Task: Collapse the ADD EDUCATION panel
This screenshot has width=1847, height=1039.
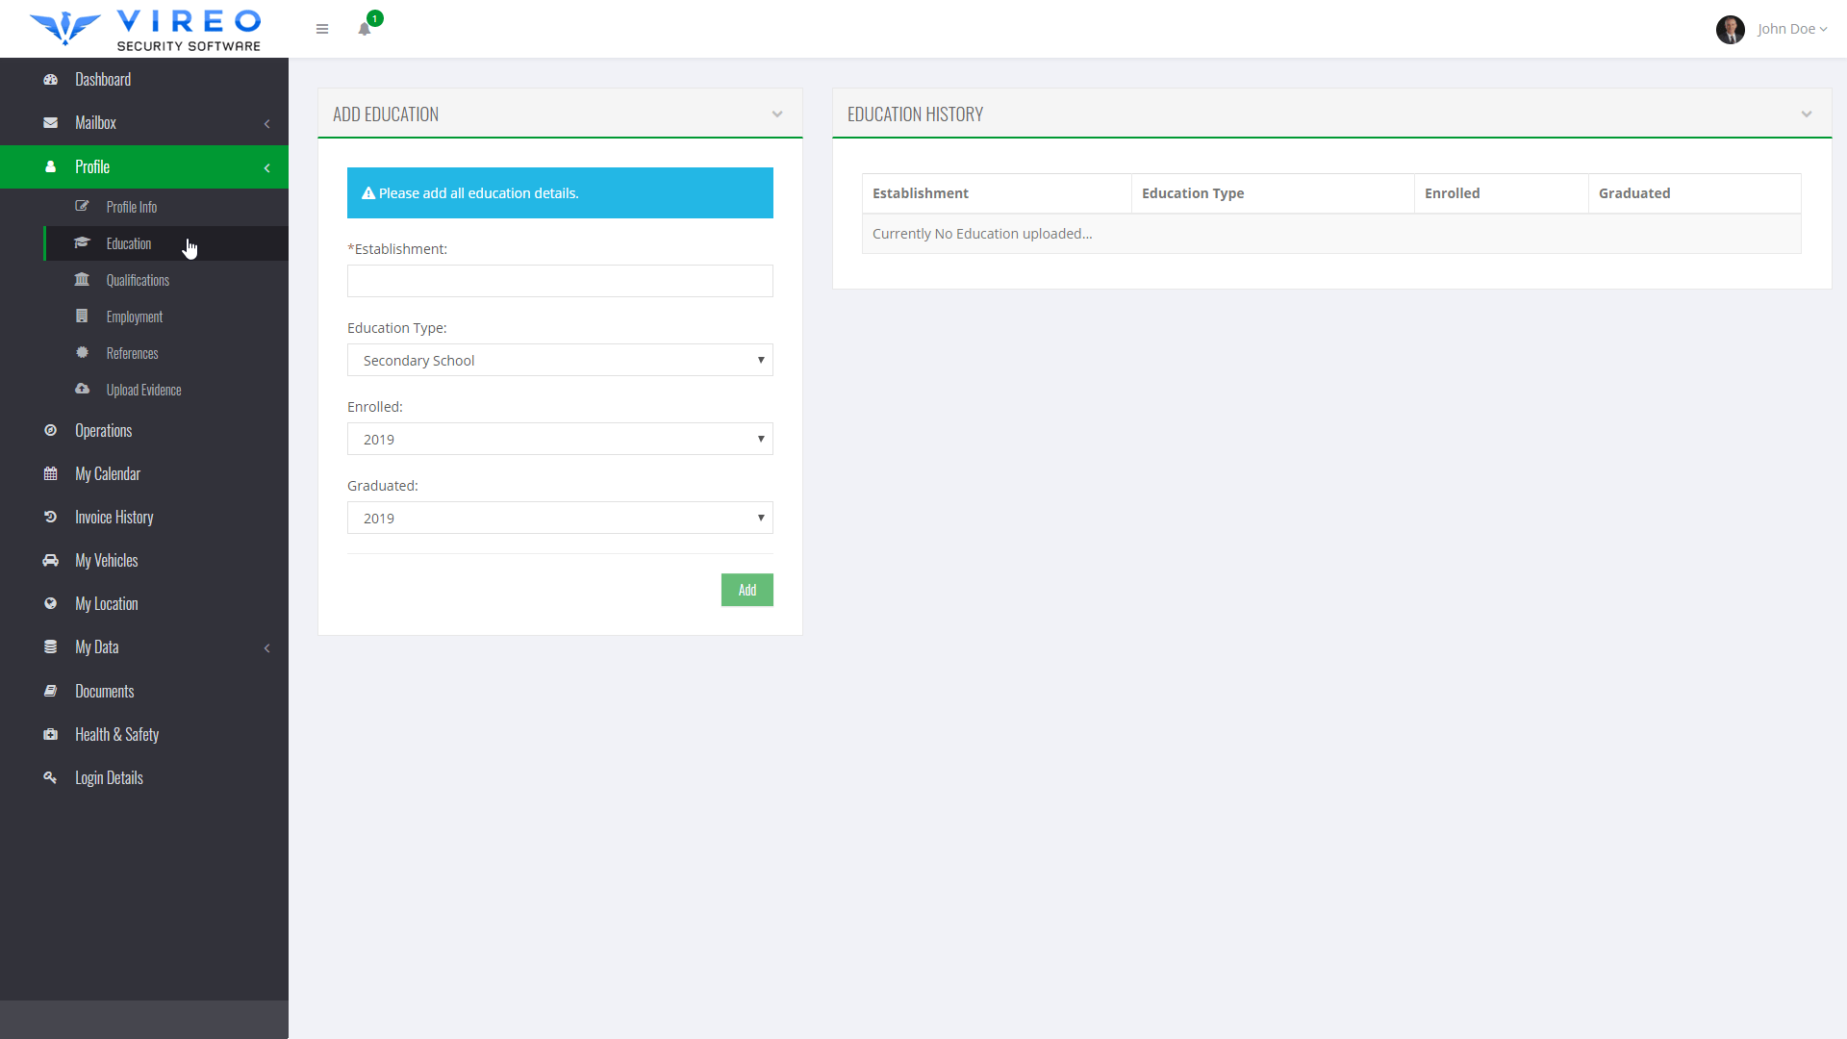Action: click(777, 114)
